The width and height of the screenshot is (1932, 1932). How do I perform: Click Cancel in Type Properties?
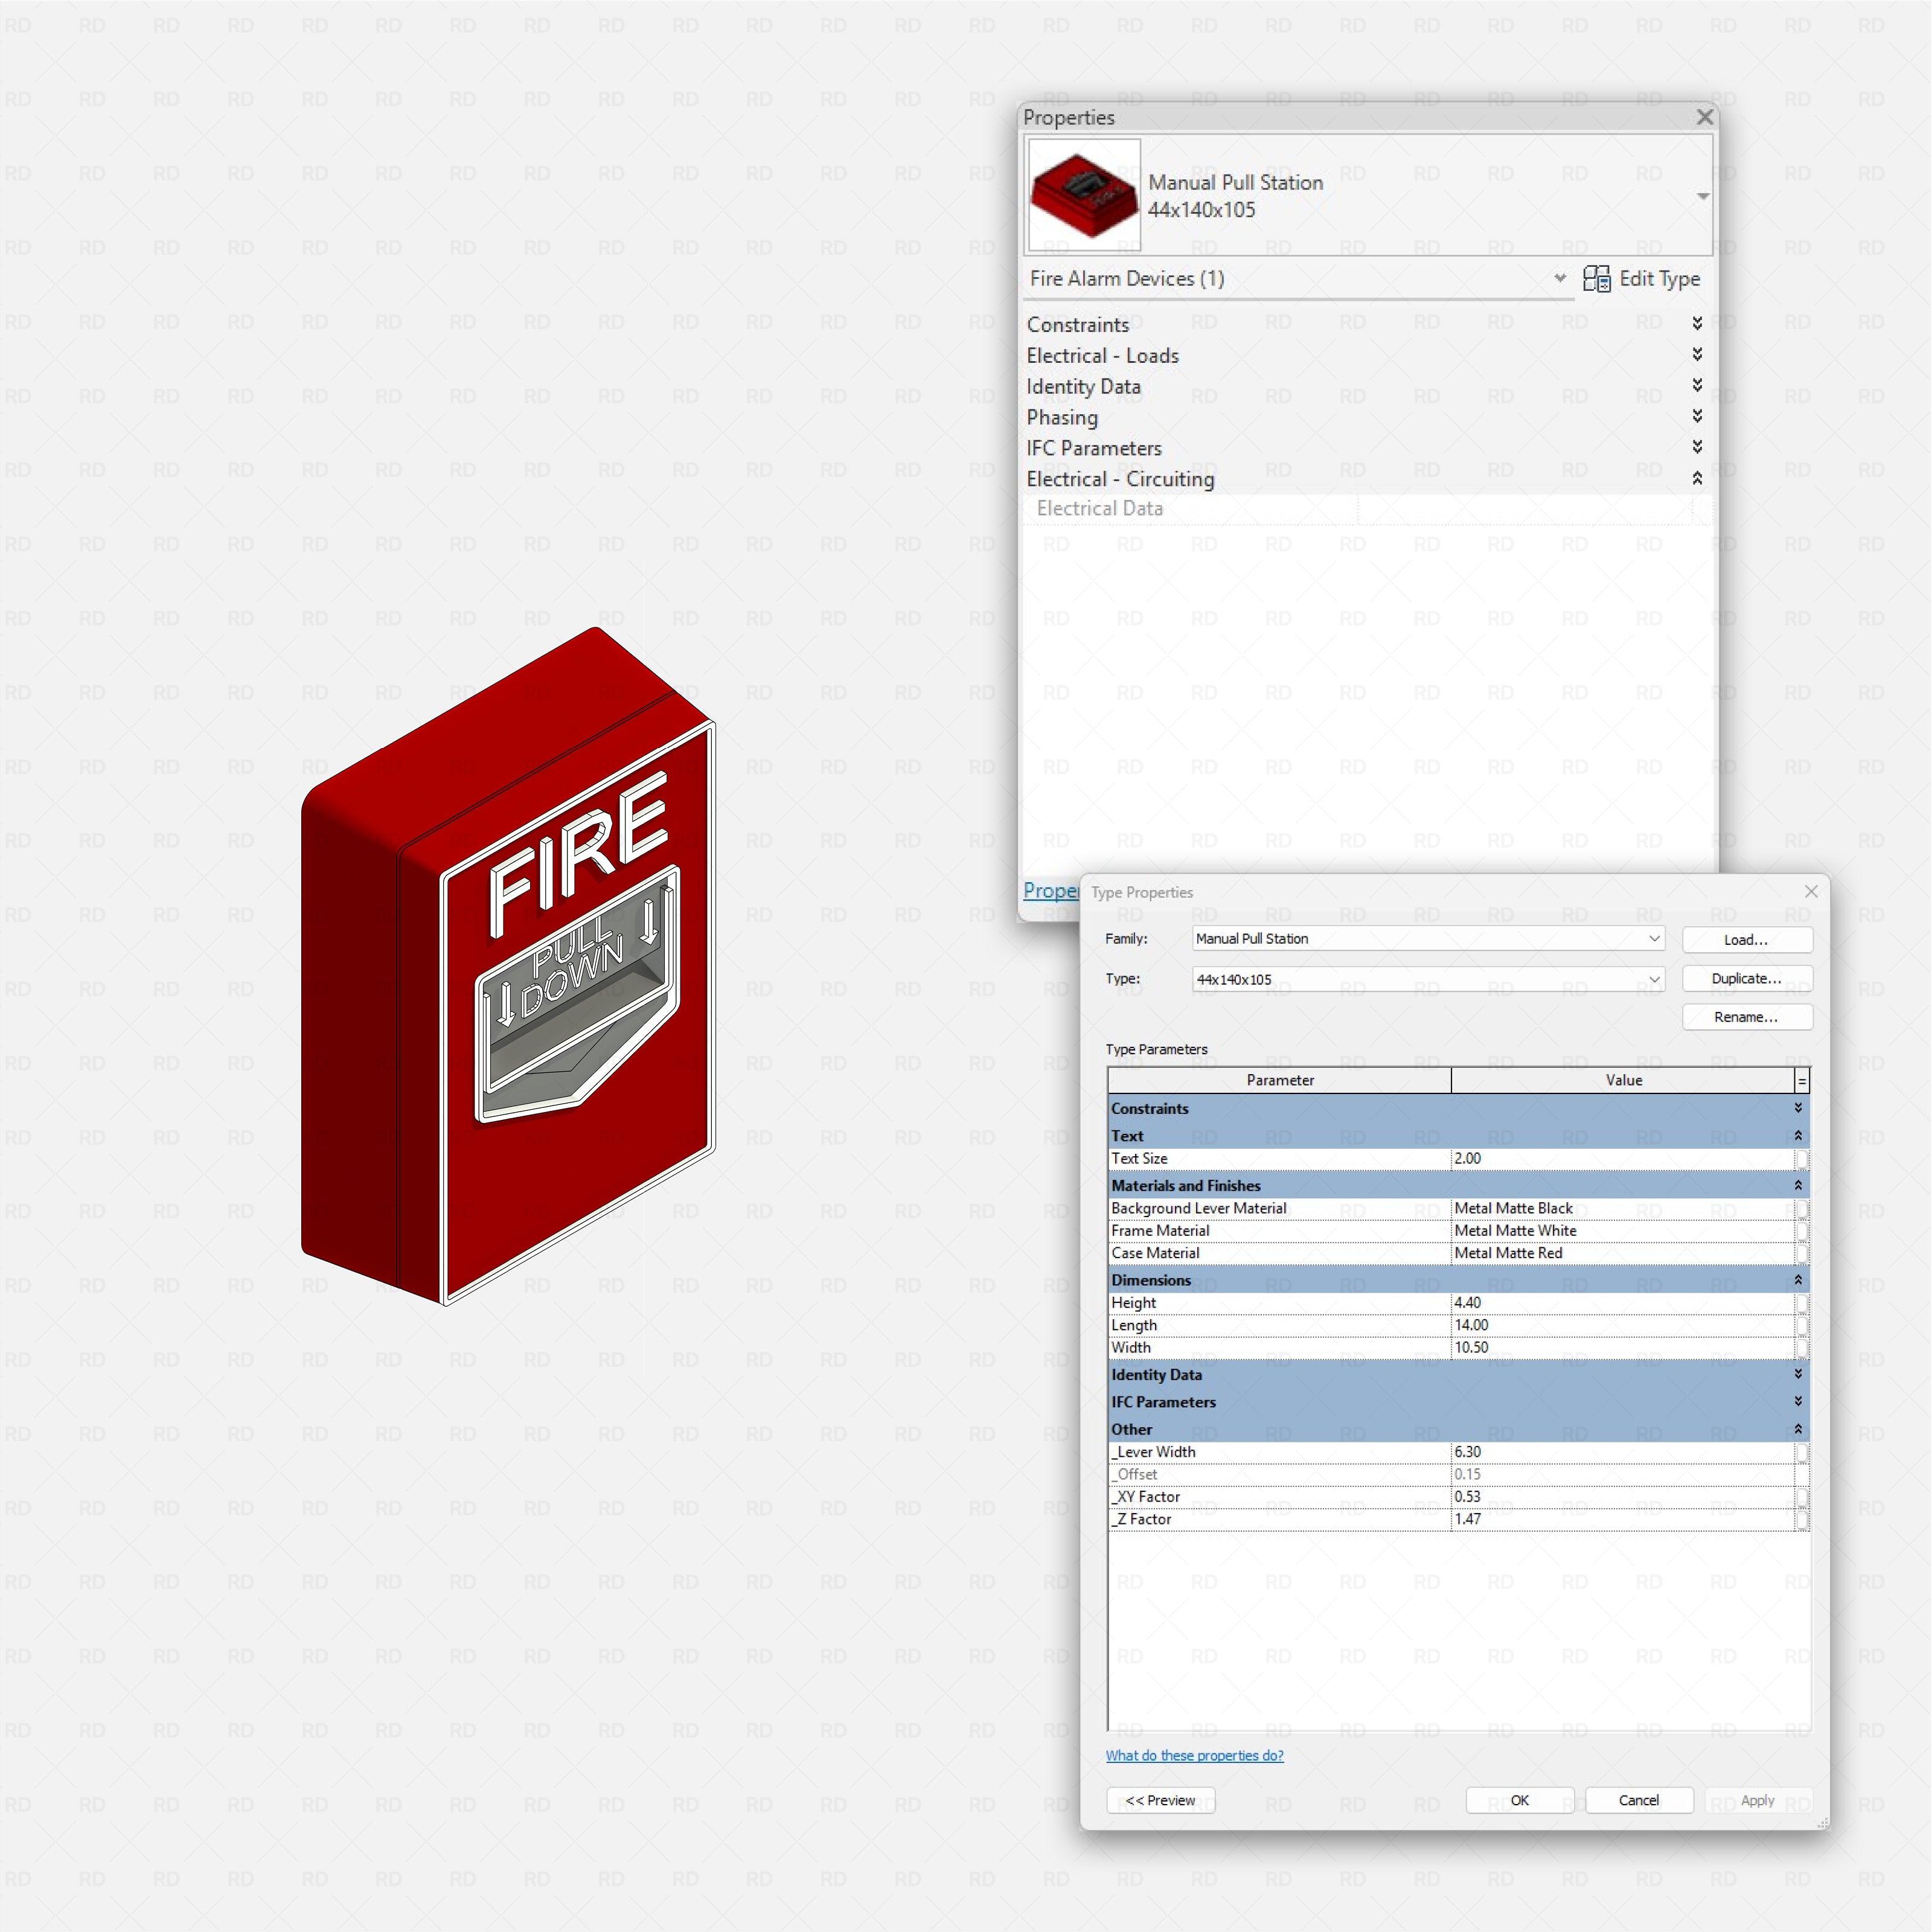pyautogui.click(x=1638, y=1800)
